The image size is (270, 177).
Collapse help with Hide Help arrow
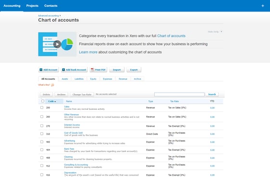click(x=221, y=32)
